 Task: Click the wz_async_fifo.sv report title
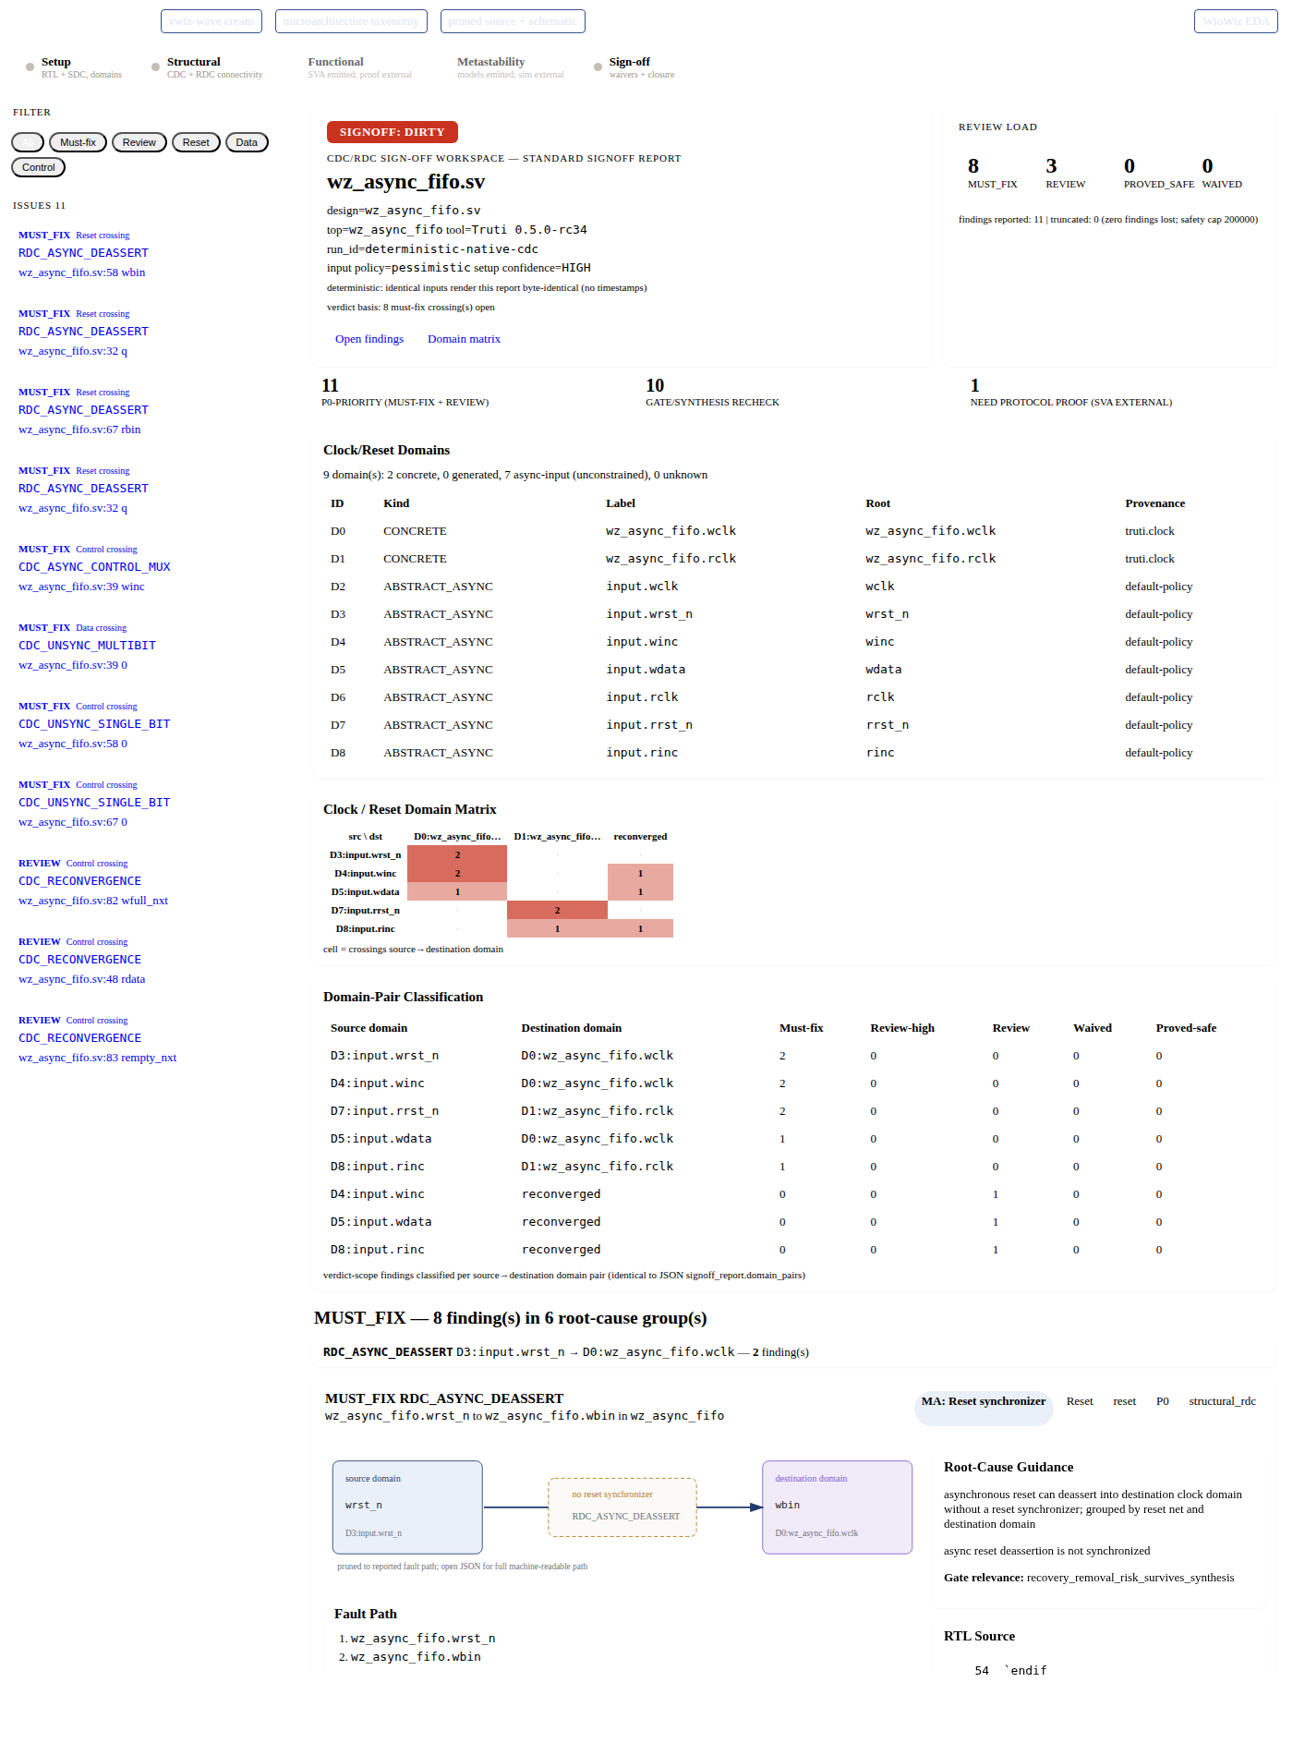pyautogui.click(x=405, y=182)
